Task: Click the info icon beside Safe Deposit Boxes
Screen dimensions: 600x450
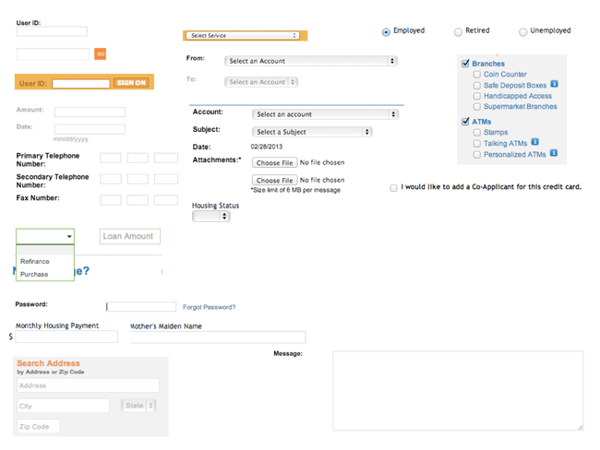Action: pos(555,85)
